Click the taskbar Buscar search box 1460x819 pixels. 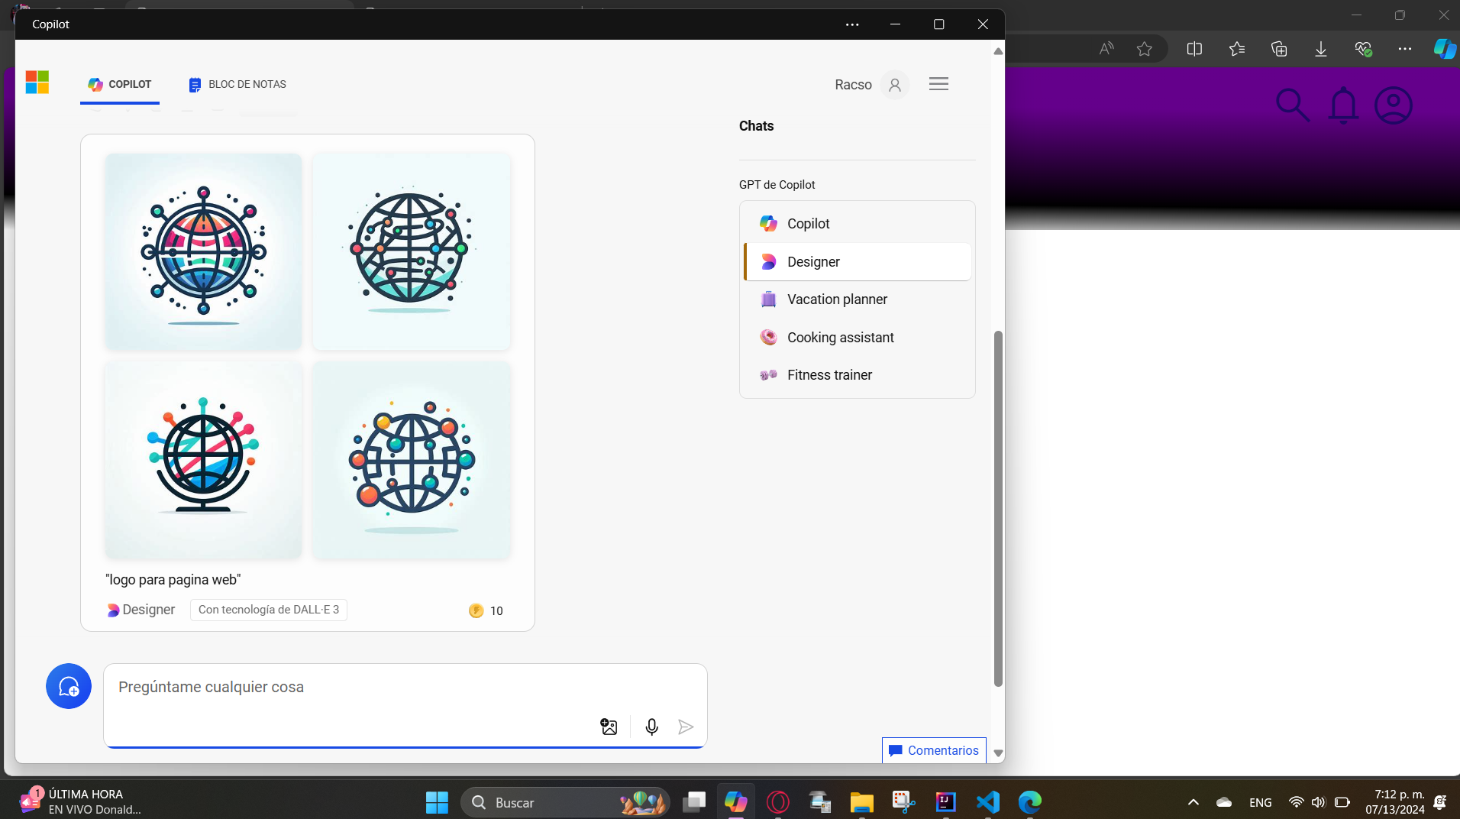click(565, 802)
